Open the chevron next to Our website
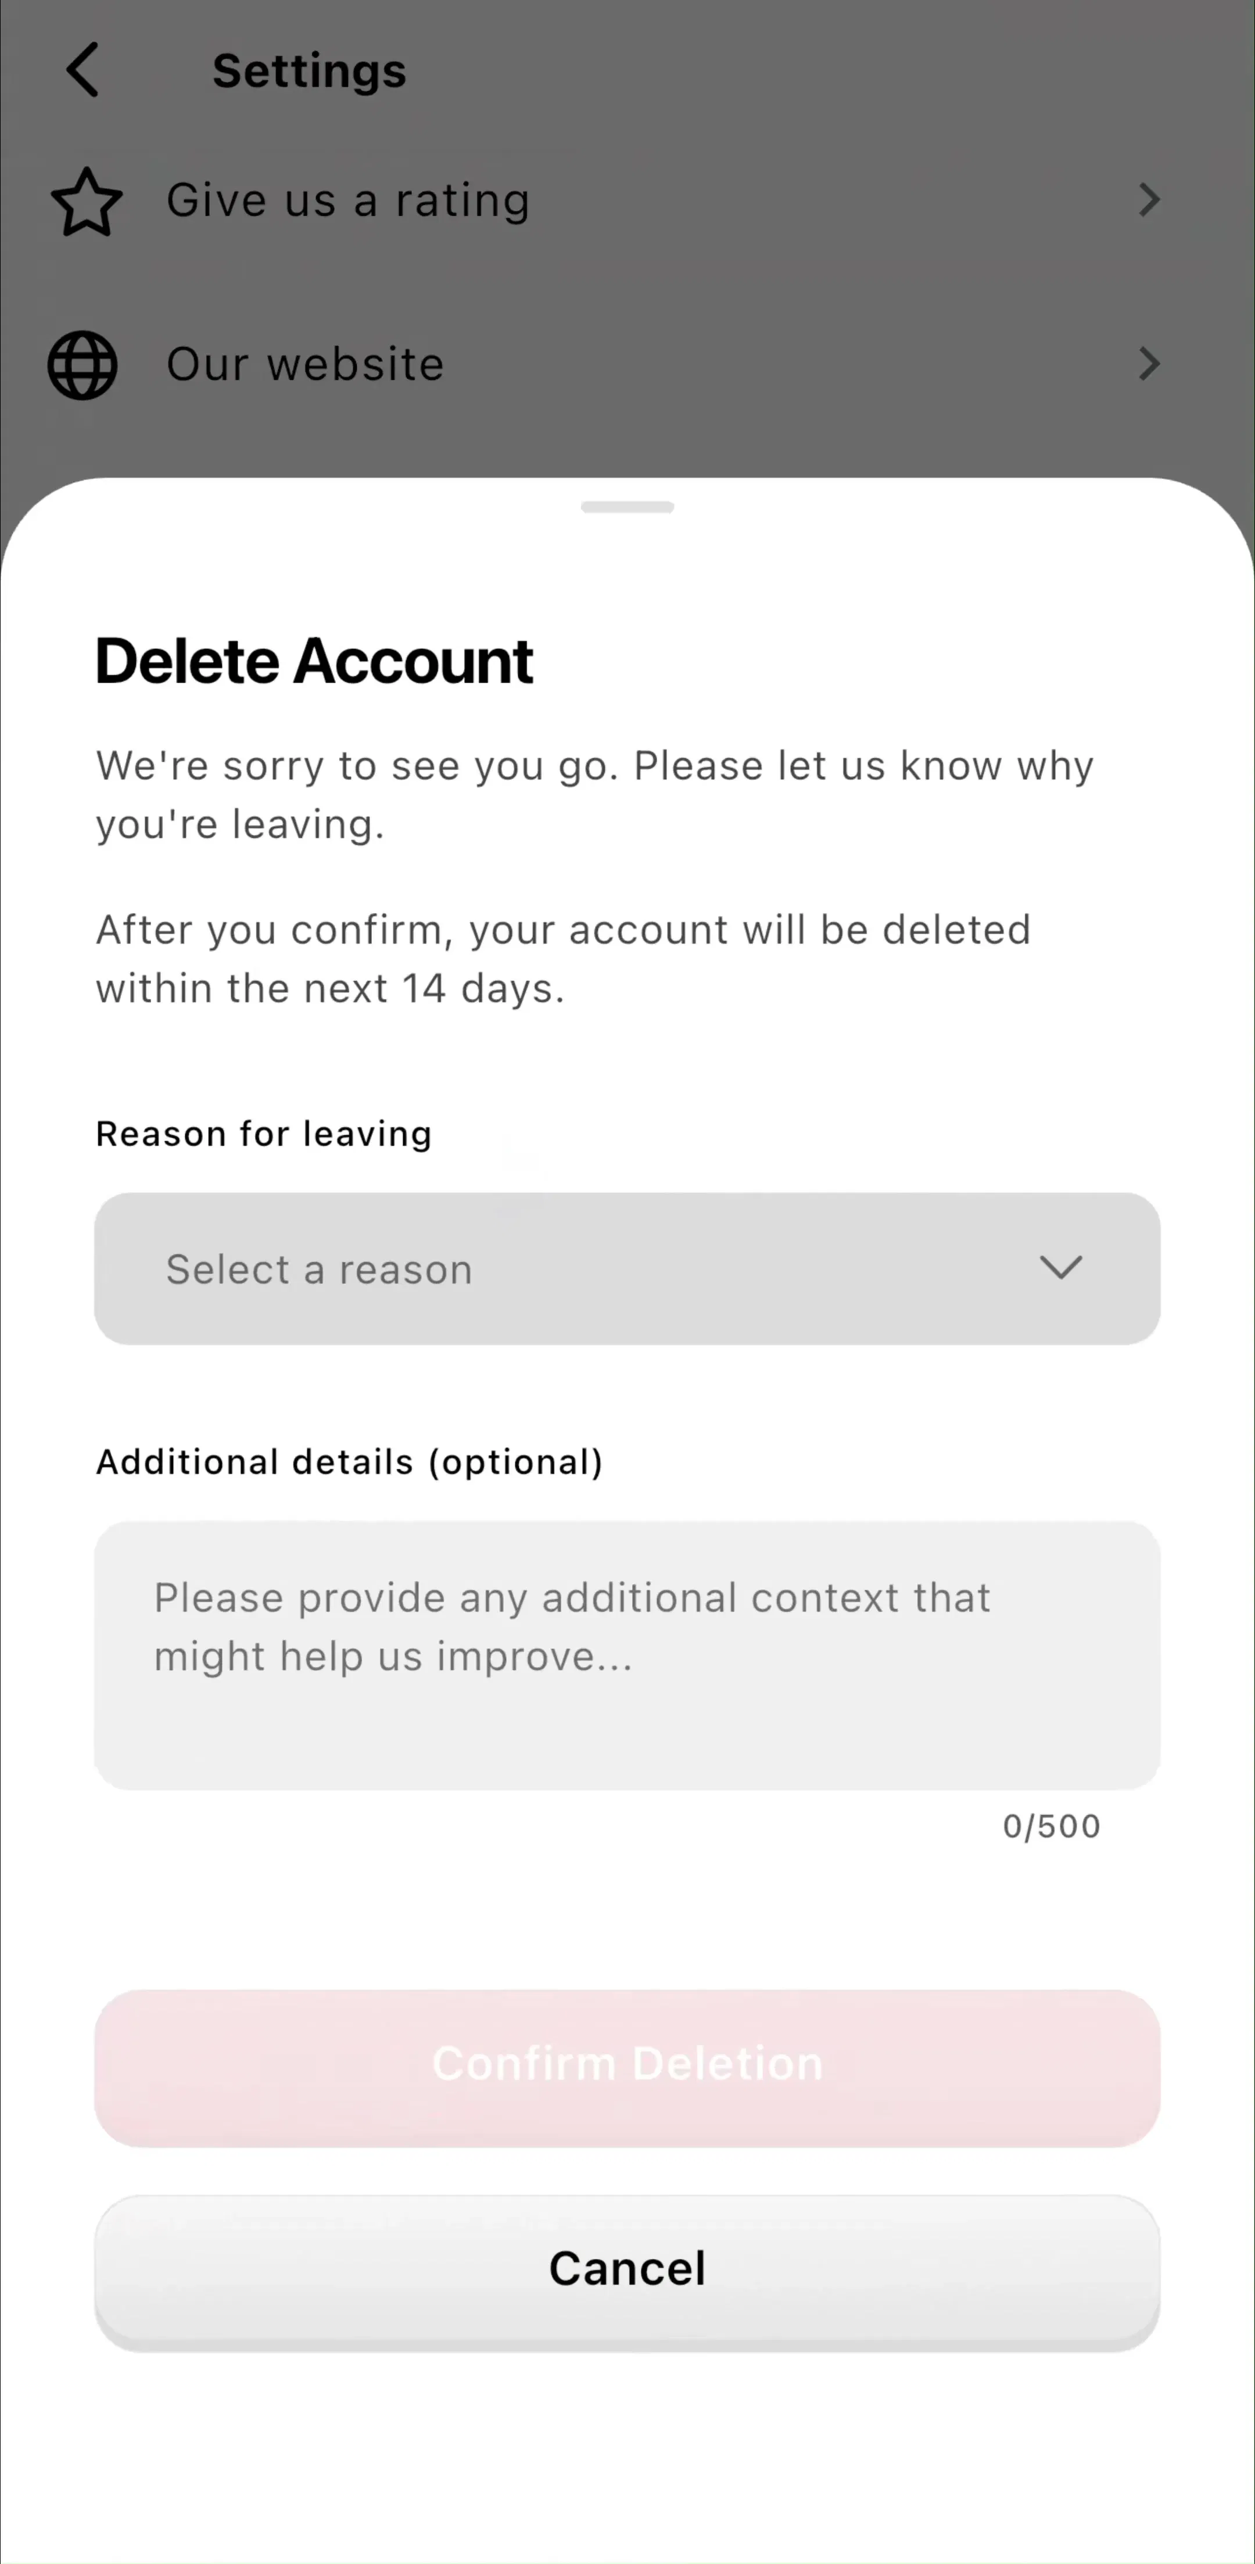The width and height of the screenshot is (1255, 2564). click(x=1149, y=364)
